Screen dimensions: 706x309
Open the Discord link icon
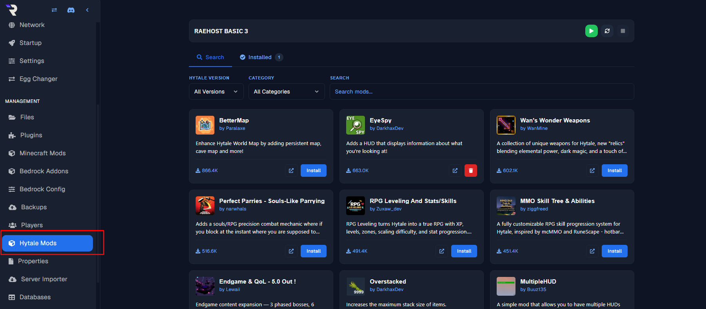[71, 10]
